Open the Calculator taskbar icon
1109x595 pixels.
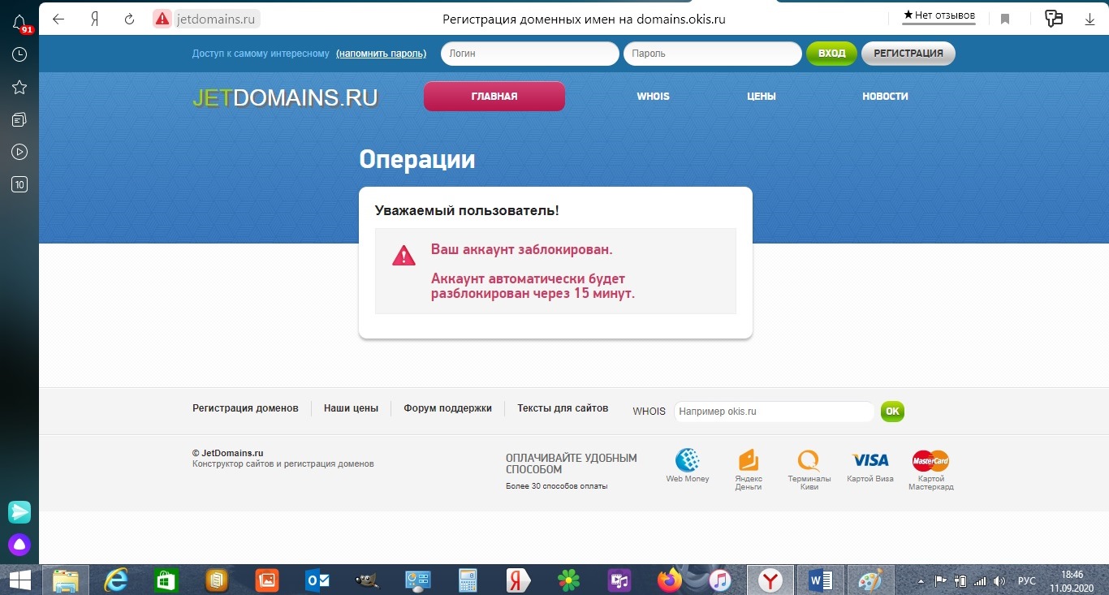click(468, 580)
